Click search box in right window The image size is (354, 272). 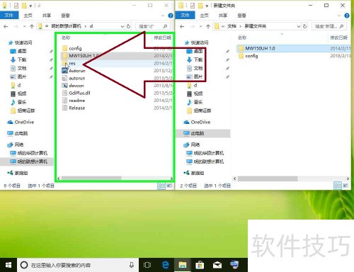pos(329,26)
